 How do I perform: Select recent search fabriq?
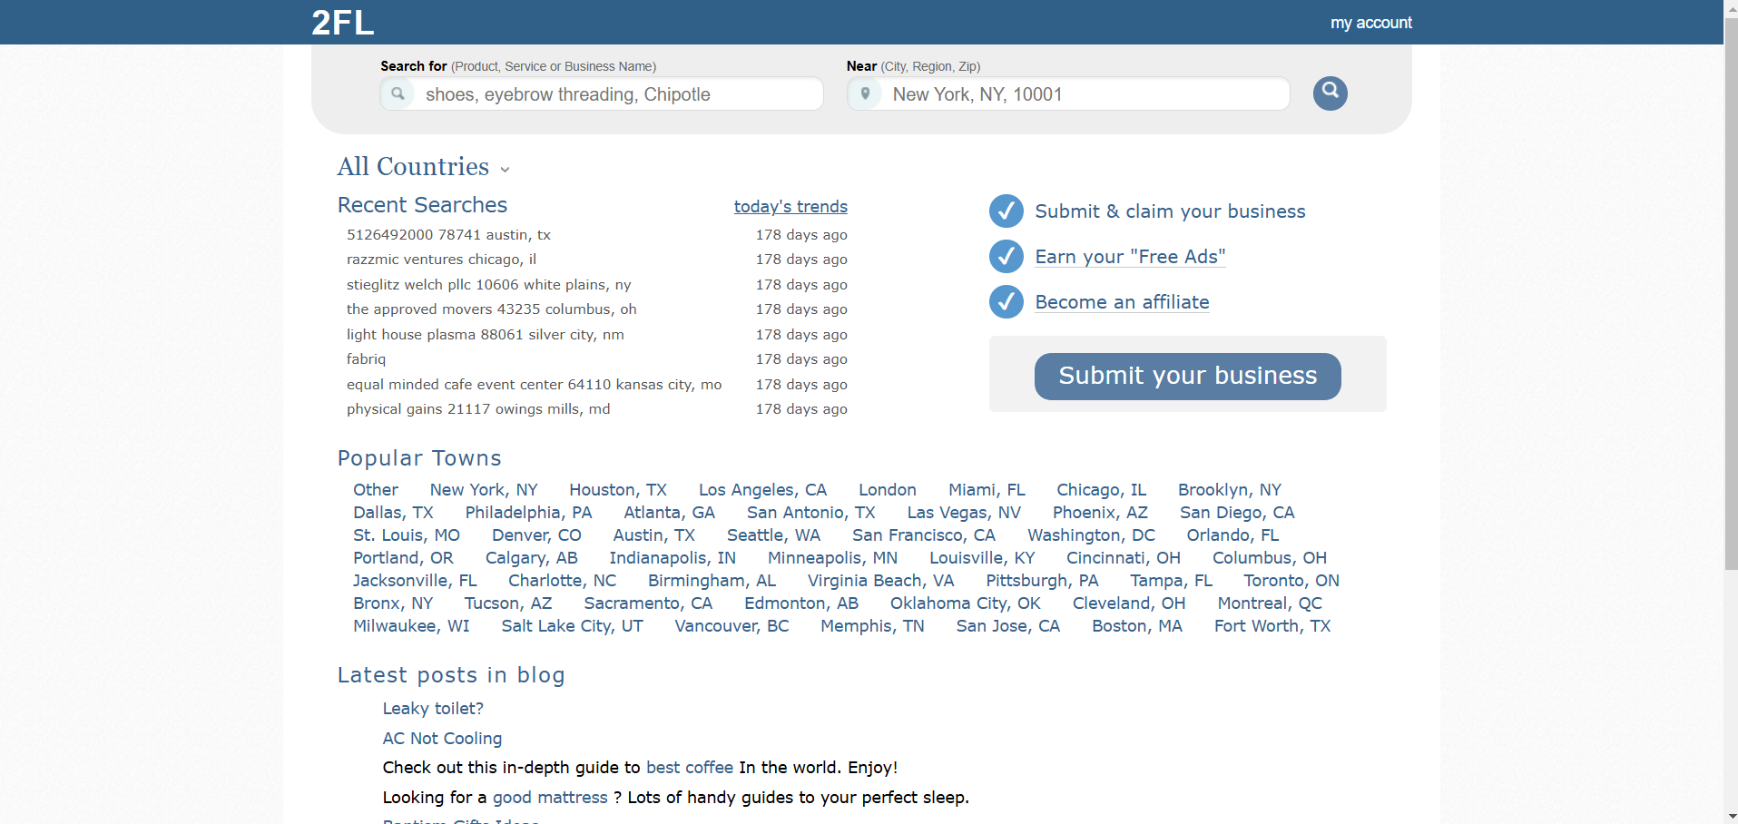click(366, 359)
